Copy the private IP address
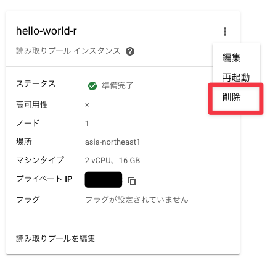This screenshot has height=267, width=278. coord(132,181)
